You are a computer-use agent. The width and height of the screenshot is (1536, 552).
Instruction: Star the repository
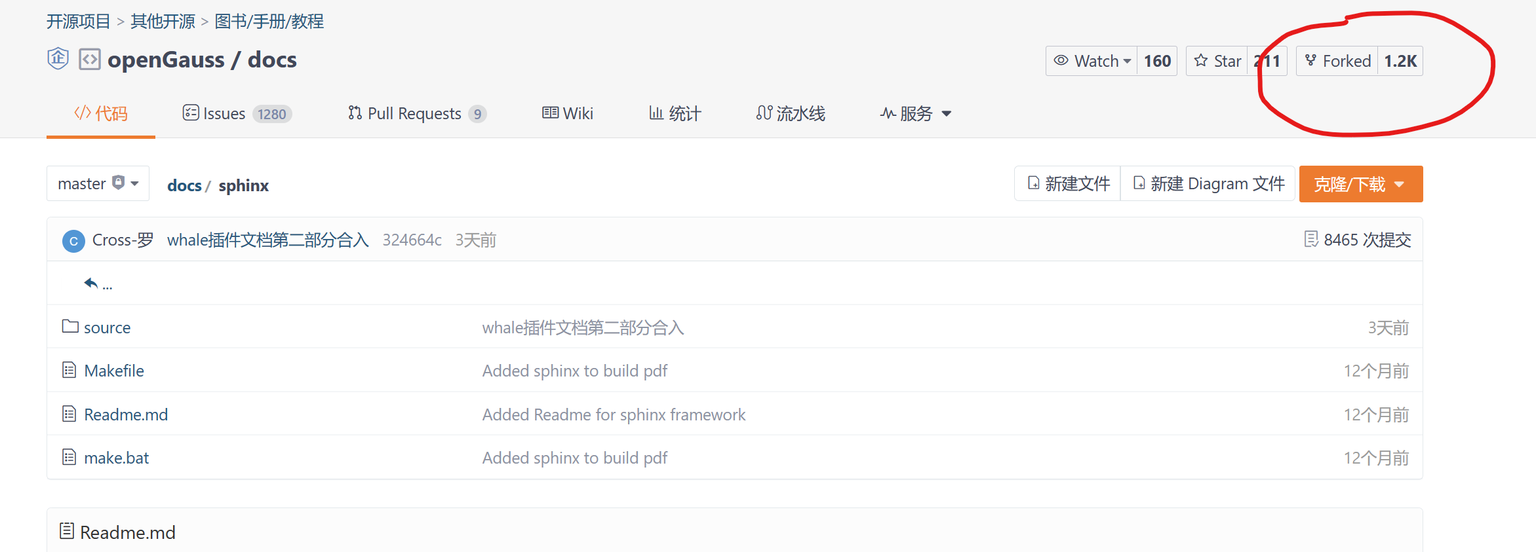tap(1217, 61)
